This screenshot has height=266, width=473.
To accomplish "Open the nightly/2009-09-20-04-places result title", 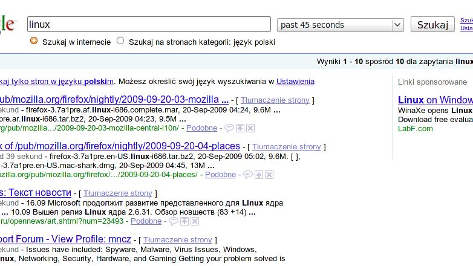I will [120, 146].
